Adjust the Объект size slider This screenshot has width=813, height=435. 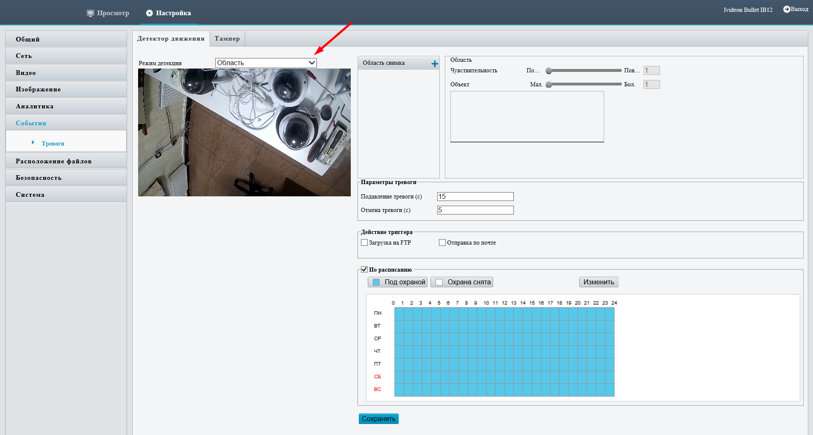(583, 85)
